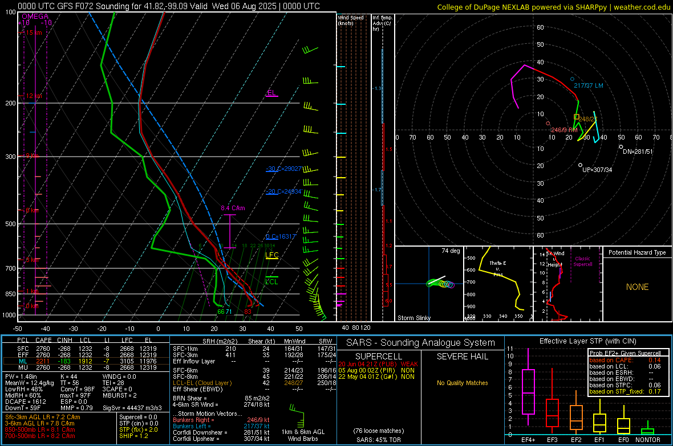Click the Effective Layer STP (with CIN) title
The image size is (673, 446).
click(x=587, y=341)
